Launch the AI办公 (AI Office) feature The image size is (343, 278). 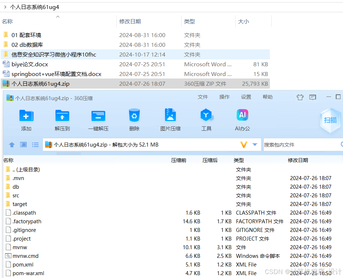click(x=242, y=119)
